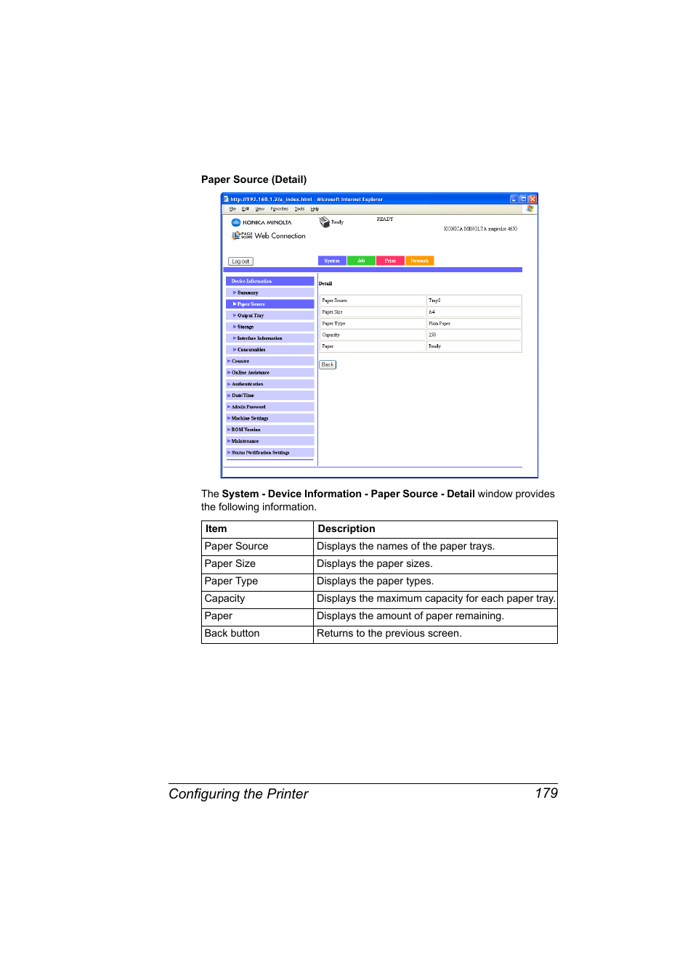Open the View menu
Screen dimensions: 693x980
pos(259,209)
